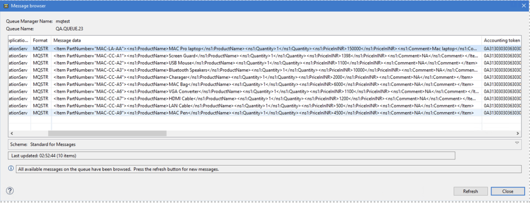Select the MAC-CC-A5 MAC Bag row
530x203 pixels.
(265, 84)
